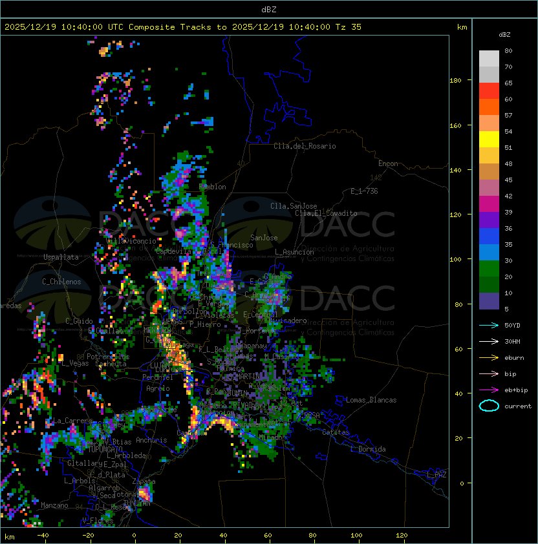The image size is (538, 544).
Task: Click the magenta eb+bip arrow in legend
Action: [489, 390]
